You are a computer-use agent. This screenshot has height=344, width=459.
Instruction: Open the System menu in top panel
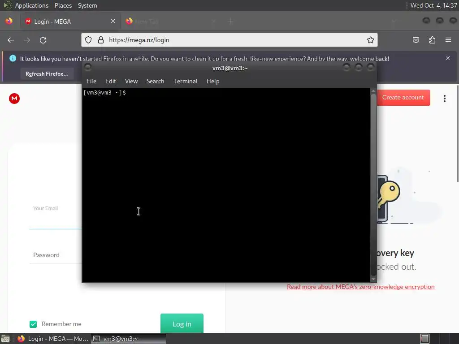pos(87,5)
